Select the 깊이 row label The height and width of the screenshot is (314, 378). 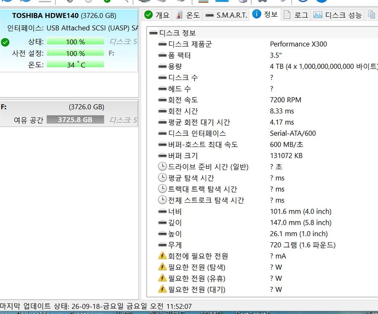click(175, 223)
